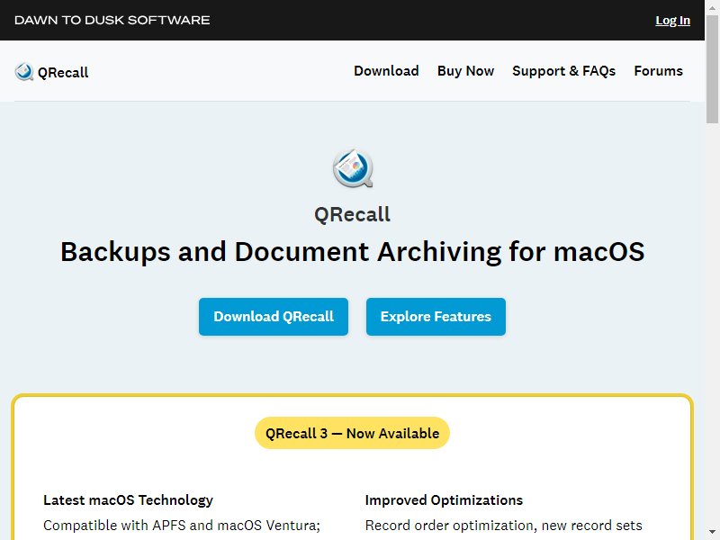Go to Support & FAQs
The width and height of the screenshot is (720, 540).
click(x=564, y=71)
